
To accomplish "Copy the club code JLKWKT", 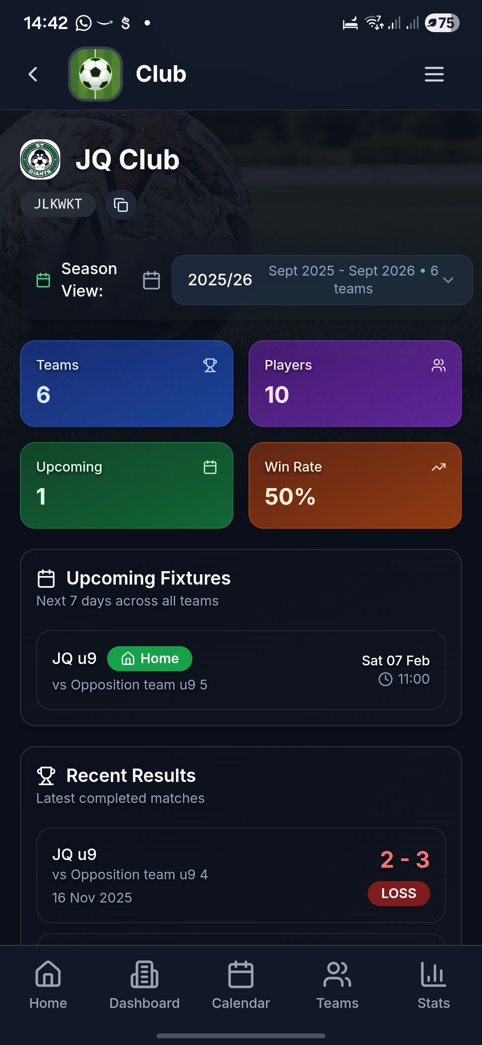I will coord(121,205).
